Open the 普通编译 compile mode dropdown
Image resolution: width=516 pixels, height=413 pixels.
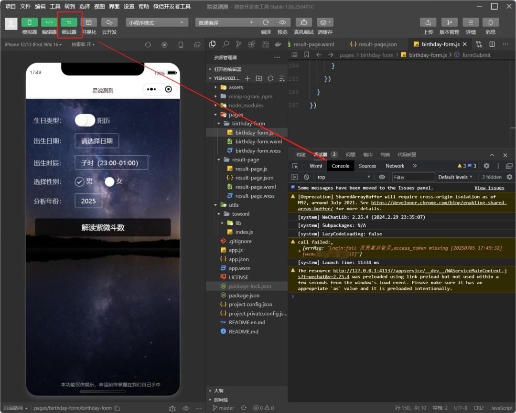click(226, 22)
